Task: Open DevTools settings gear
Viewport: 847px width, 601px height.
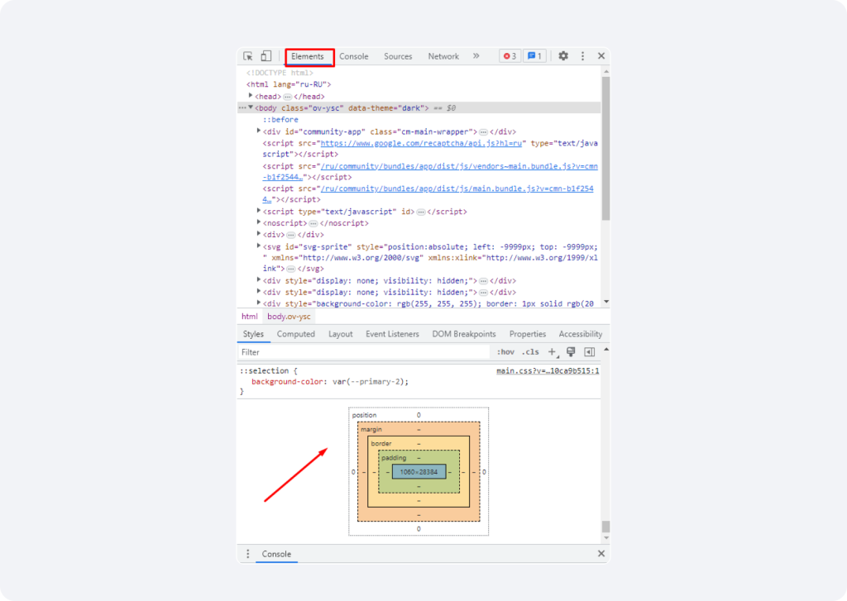Action: click(x=563, y=55)
